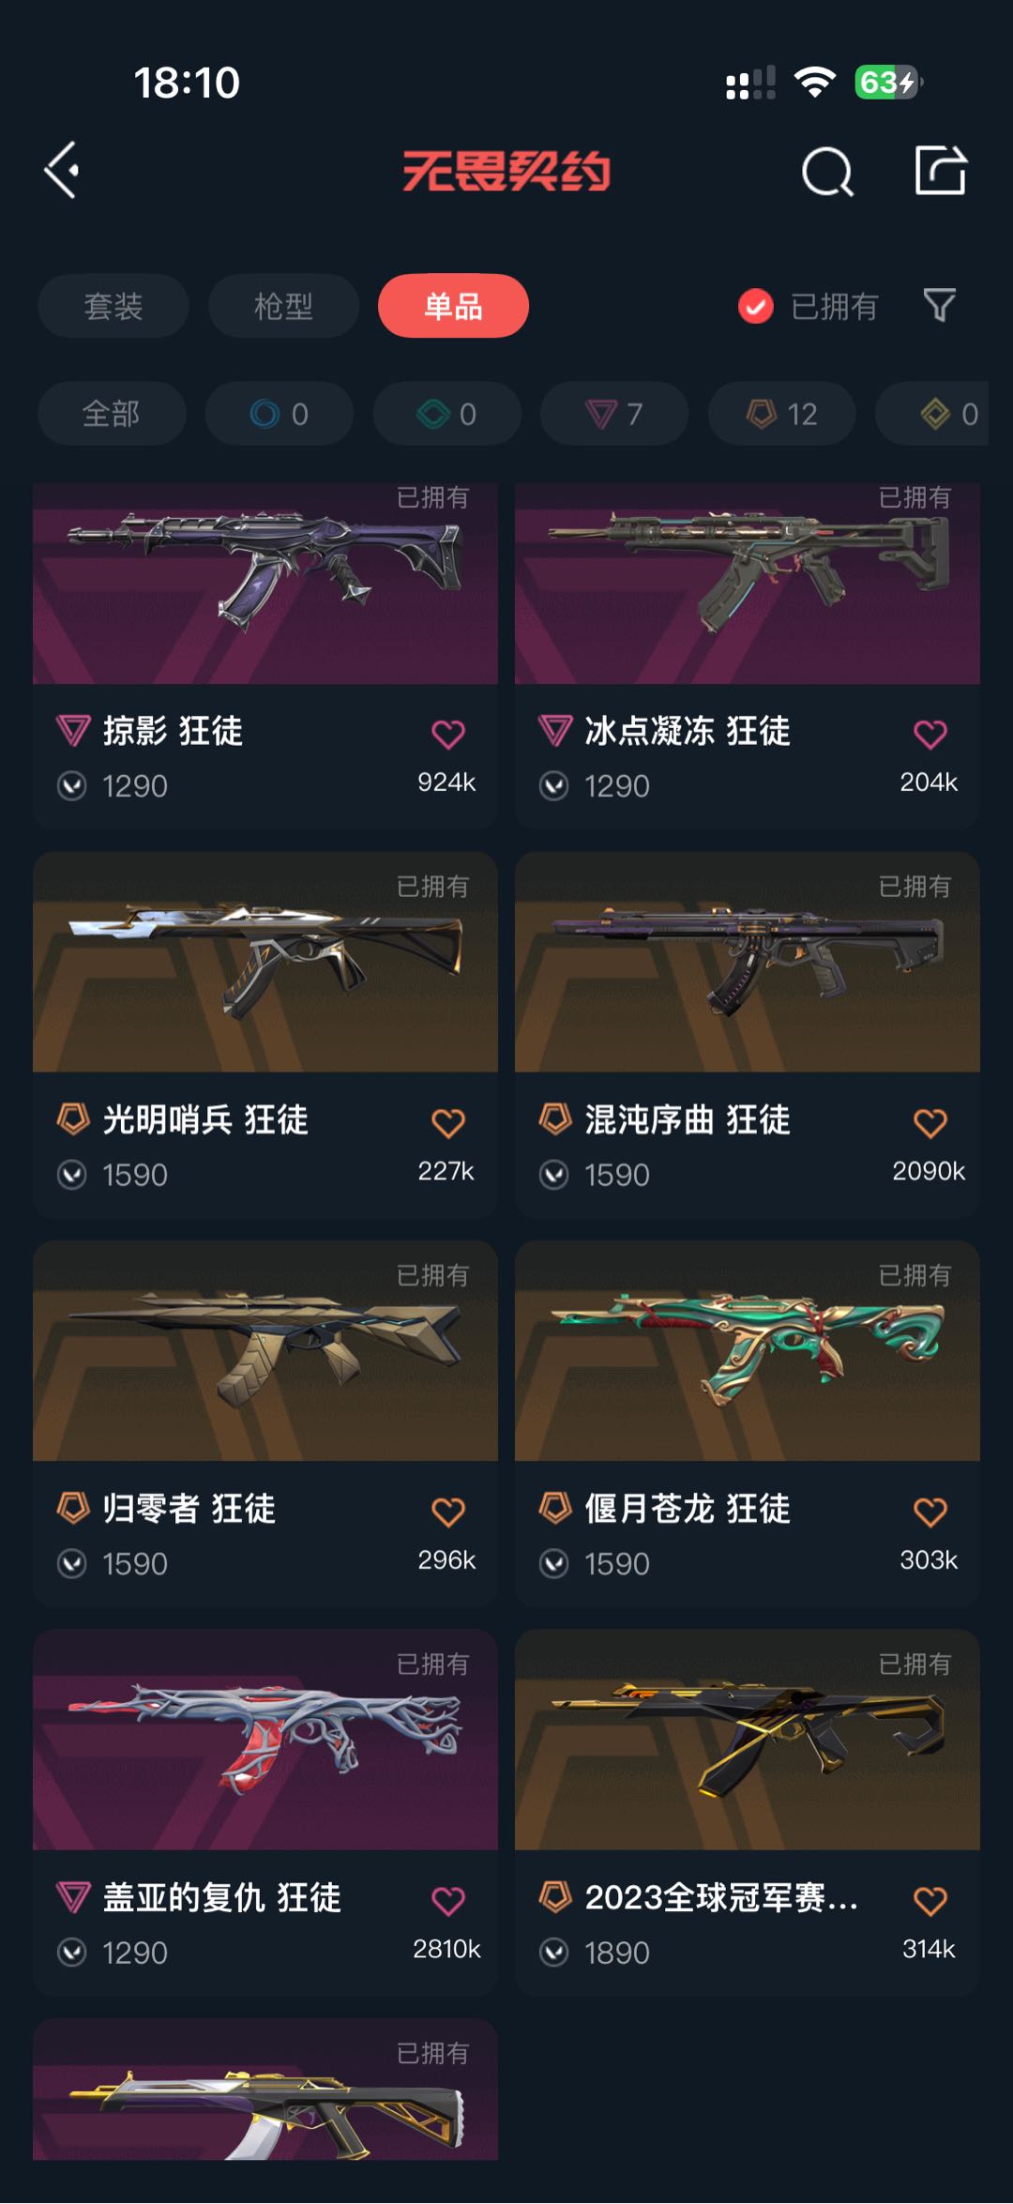Switch to the 枪型 tab
This screenshot has width=1013, height=2204.
(283, 306)
